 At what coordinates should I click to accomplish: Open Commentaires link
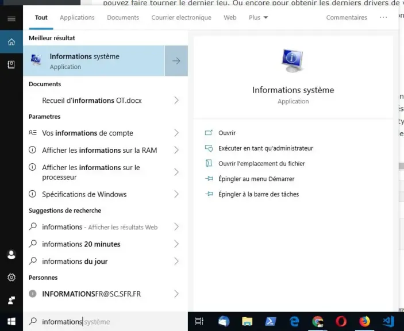[x=347, y=17]
